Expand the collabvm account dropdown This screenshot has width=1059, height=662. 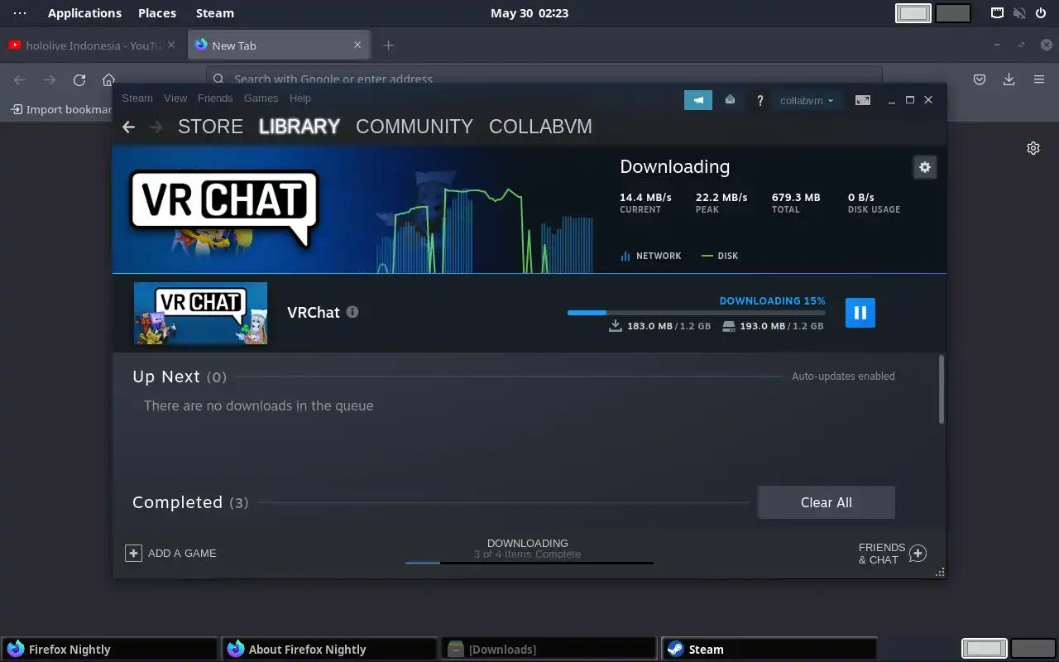807,100
